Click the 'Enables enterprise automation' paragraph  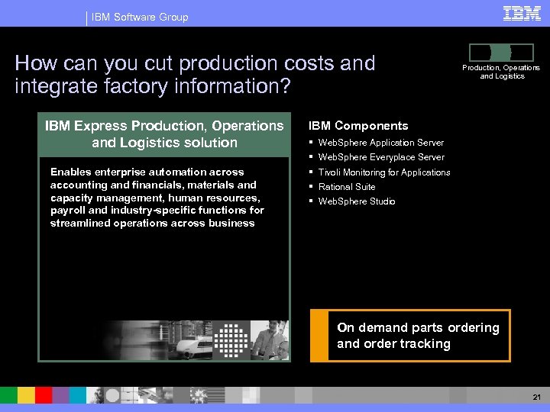pos(157,198)
